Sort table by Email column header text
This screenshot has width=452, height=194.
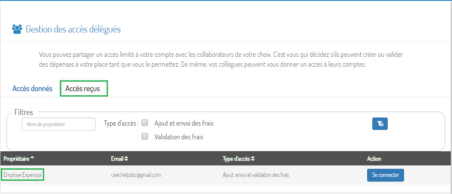[x=117, y=159]
